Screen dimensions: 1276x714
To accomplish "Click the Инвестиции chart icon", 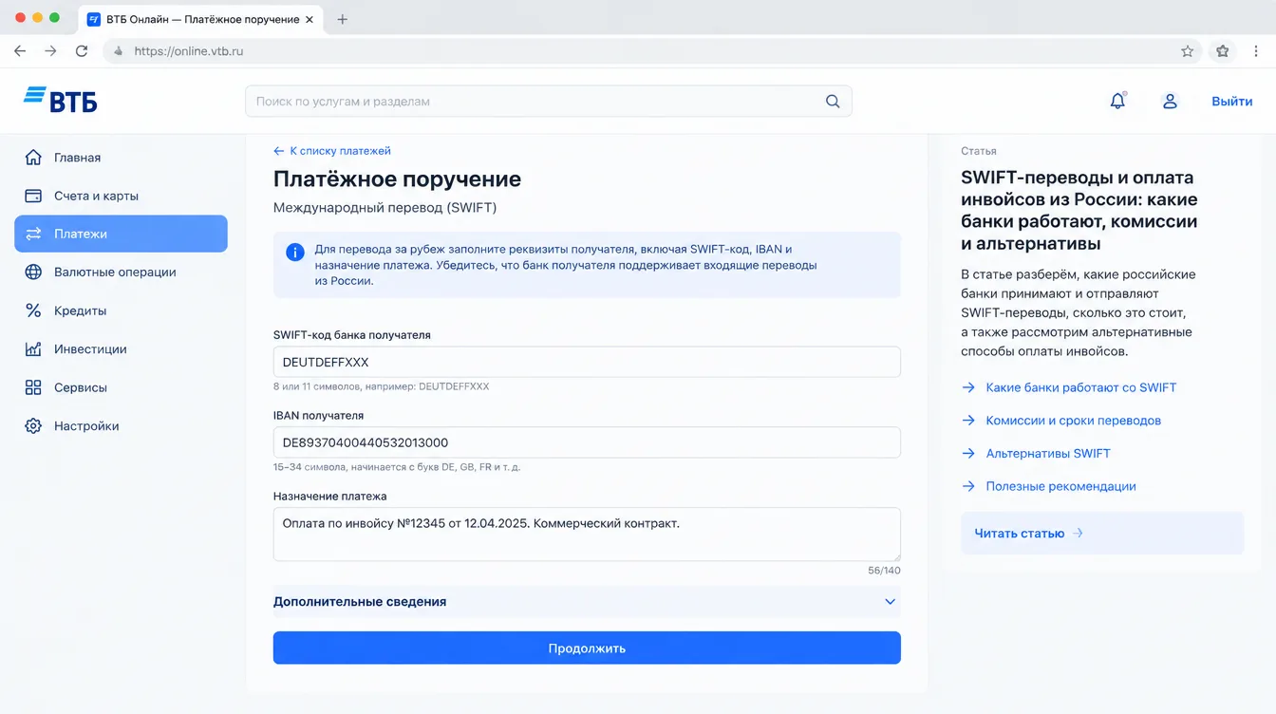I will coord(33,349).
